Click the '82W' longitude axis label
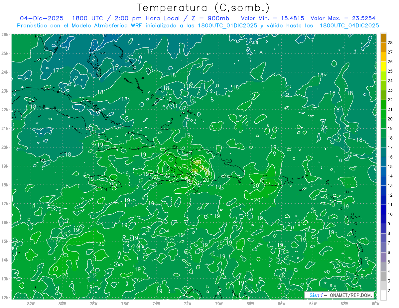The width and height of the screenshot is (399, 308). (x=31, y=303)
